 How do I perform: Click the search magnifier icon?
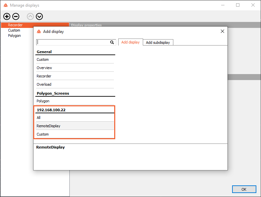pyautogui.click(x=112, y=42)
